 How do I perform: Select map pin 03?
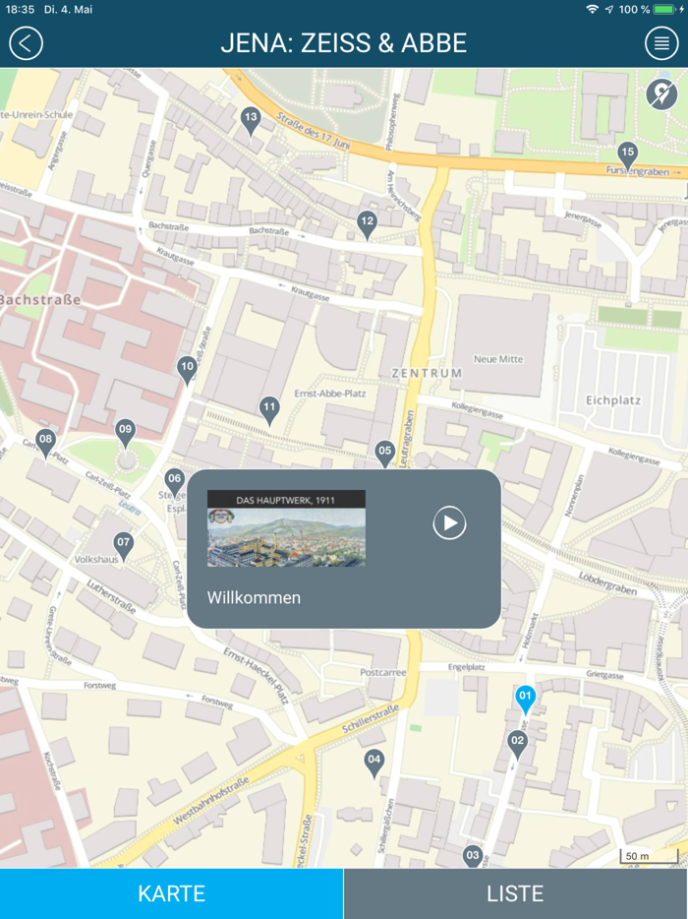coord(473,857)
